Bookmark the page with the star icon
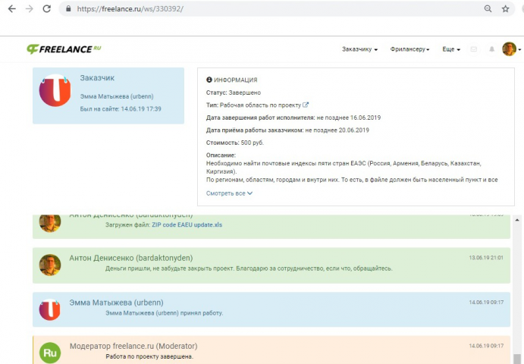Viewport: 524px width, 364px height. 505,9
